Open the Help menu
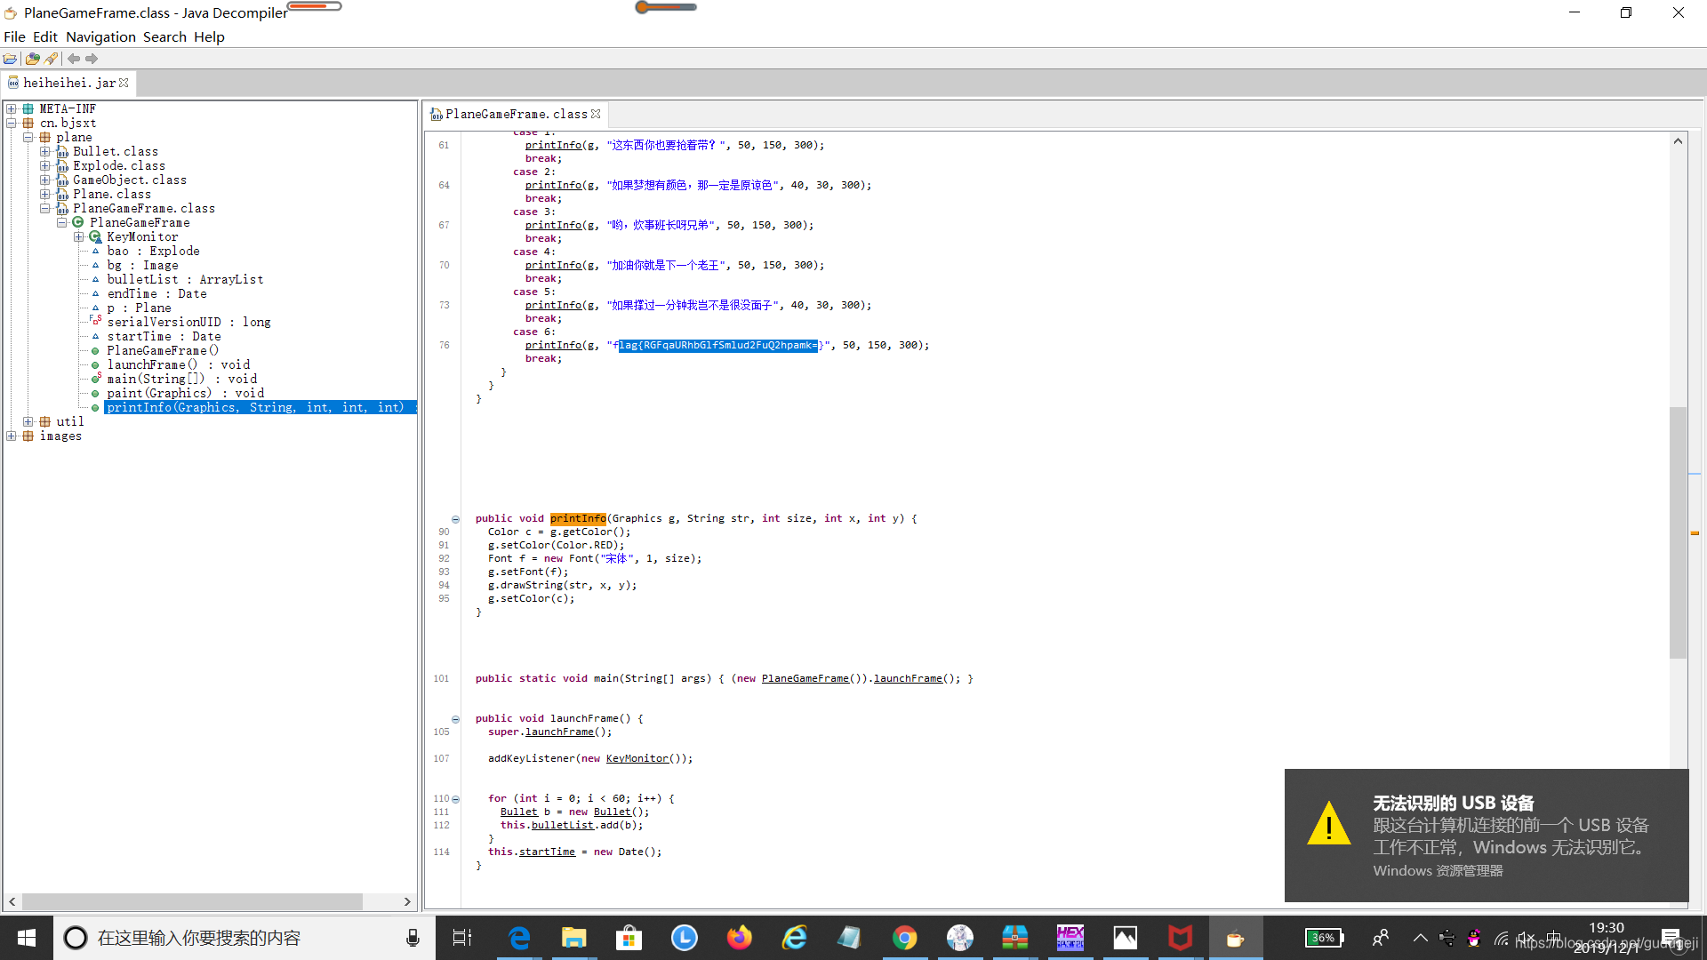The width and height of the screenshot is (1707, 960). pos(209,36)
